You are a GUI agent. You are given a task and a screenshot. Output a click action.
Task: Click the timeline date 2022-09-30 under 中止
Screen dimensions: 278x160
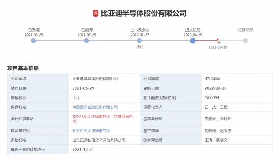pyautogui.click(x=218, y=47)
